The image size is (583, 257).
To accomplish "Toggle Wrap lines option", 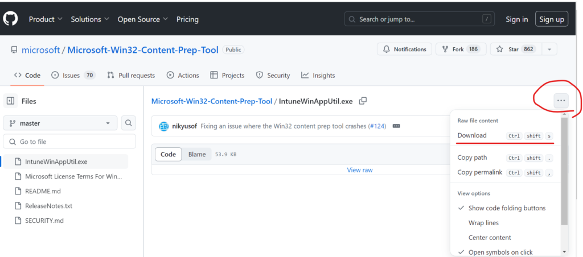I will click(505, 223).
